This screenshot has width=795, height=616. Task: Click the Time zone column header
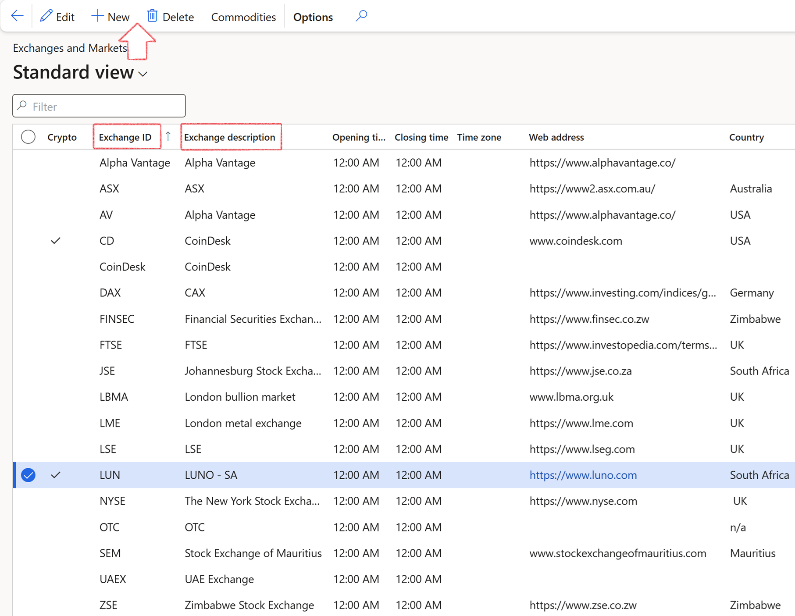[479, 137]
